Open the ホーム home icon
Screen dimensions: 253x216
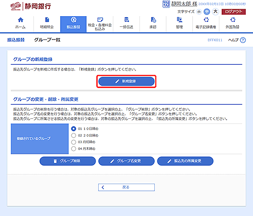pyautogui.click(x=21, y=20)
